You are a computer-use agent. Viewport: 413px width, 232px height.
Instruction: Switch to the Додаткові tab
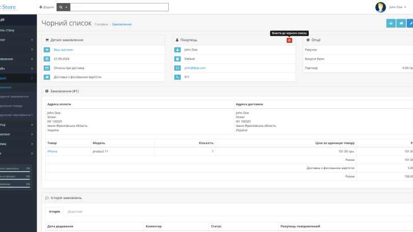(75, 211)
